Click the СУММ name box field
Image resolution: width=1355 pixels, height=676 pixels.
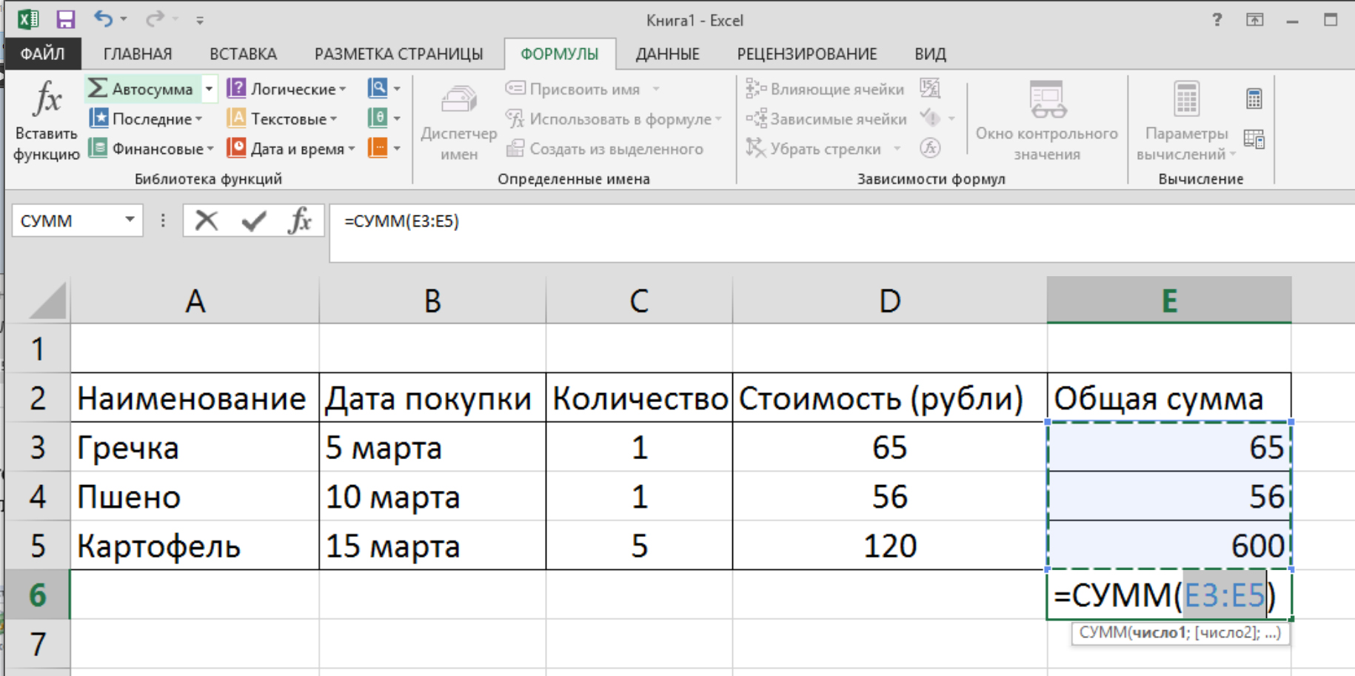67,221
